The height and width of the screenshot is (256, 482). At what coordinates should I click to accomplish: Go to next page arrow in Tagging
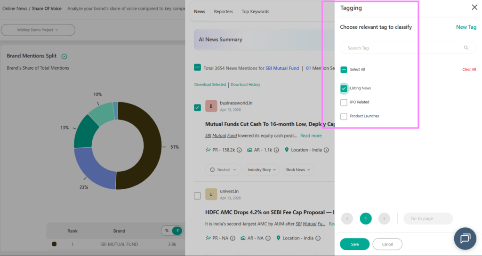(x=384, y=218)
